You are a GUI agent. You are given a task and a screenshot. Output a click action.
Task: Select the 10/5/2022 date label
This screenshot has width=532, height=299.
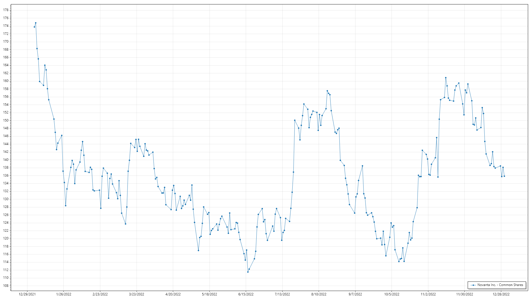tap(392, 294)
